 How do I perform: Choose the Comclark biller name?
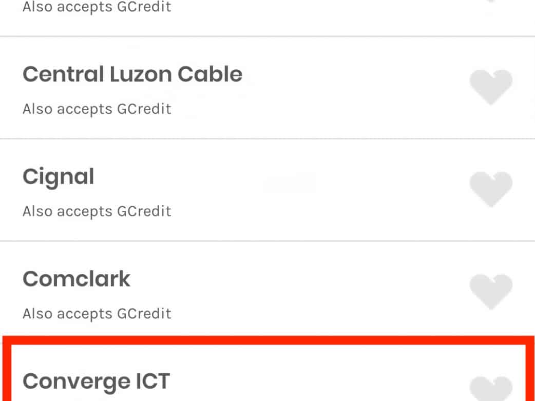click(77, 279)
